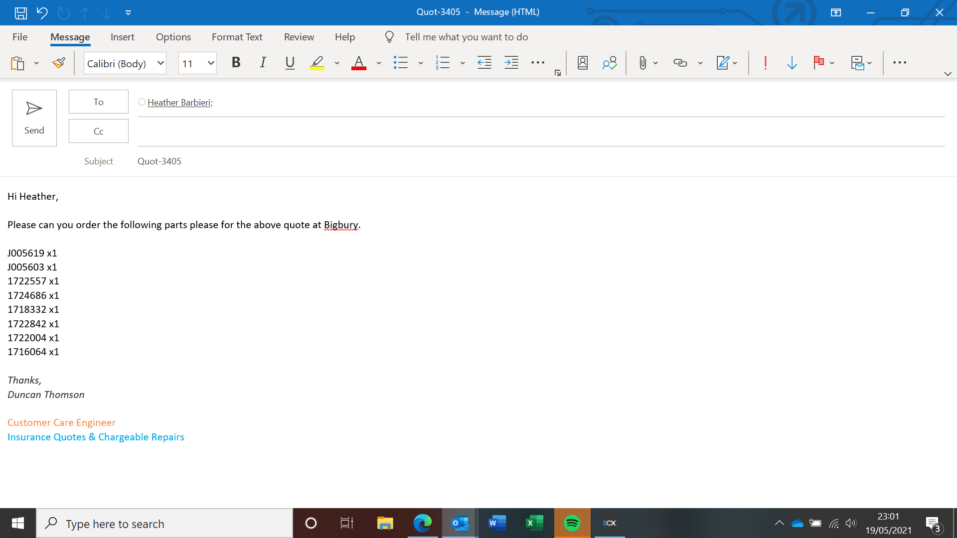Click the Attach File paperclip icon
957x538 pixels.
pyautogui.click(x=642, y=63)
